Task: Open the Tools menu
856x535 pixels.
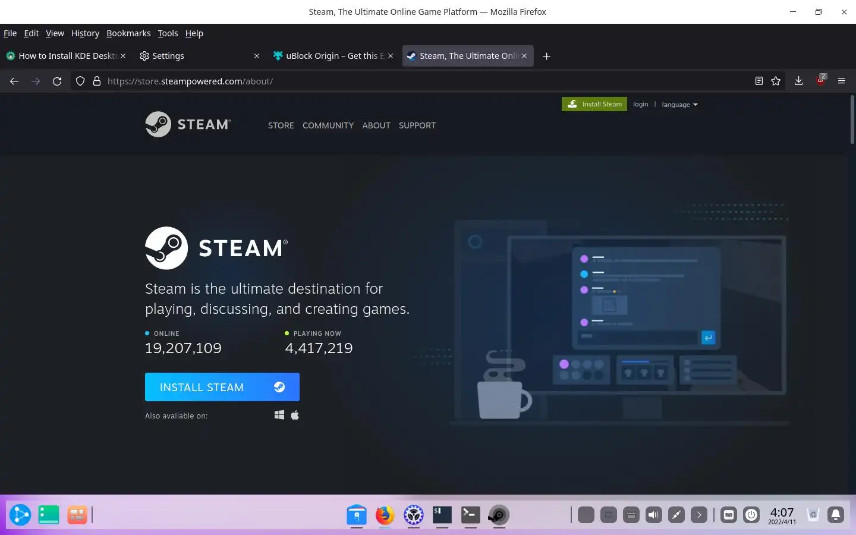Action: pyautogui.click(x=168, y=33)
